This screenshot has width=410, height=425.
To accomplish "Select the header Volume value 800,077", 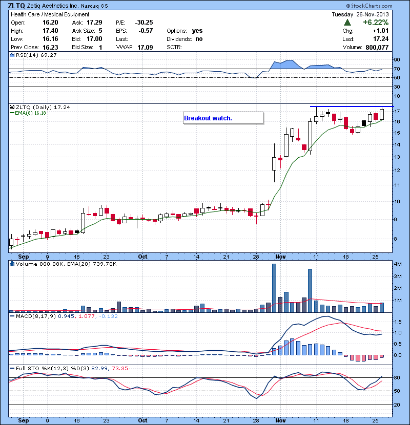I will coord(377,48).
